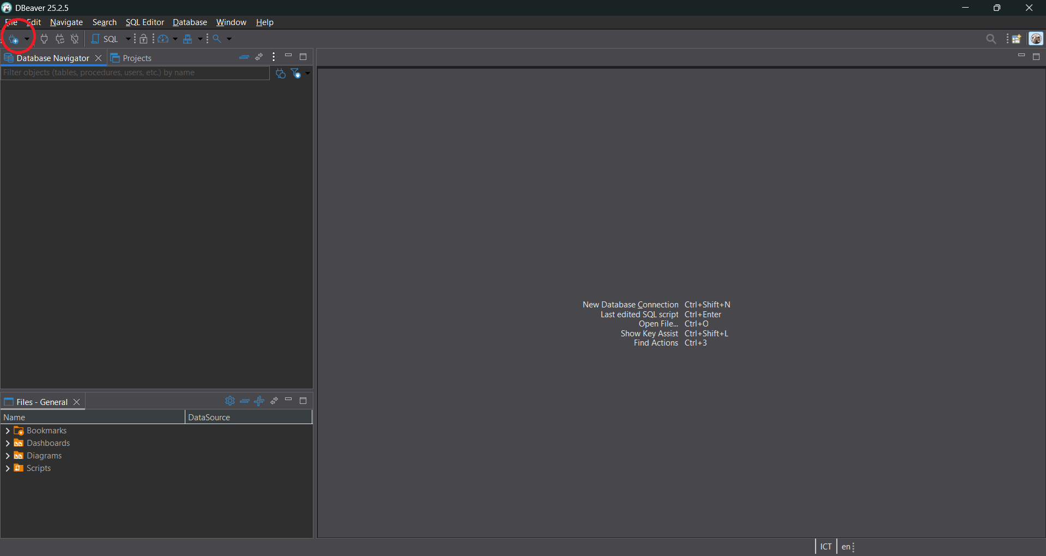Expand the Bookmarks folder
The image size is (1046, 556).
click(8, 431)
